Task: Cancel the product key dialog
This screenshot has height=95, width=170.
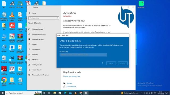Action: (x=123, y=63)
